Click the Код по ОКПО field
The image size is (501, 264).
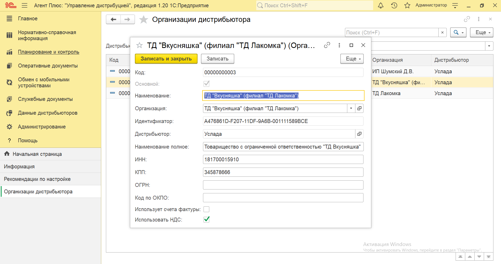[283, 198]
